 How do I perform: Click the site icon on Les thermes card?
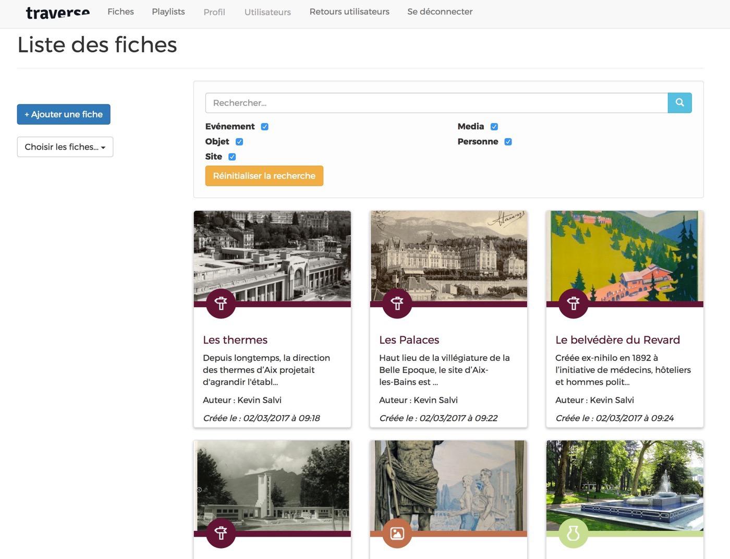[x=221, y=303]
